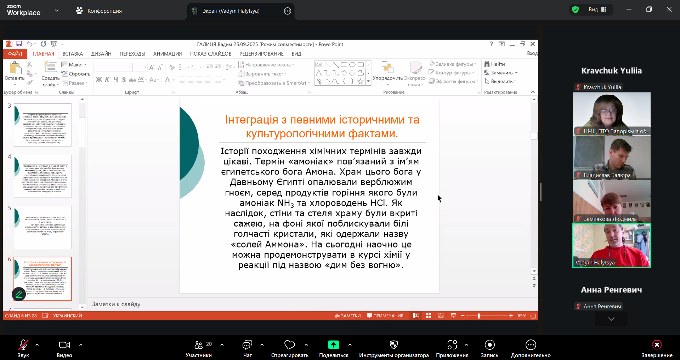The width and height of the screenshot is (680, 360).
Task: Toggle text shadow (S) formatting
Action: tap(124, 80)
